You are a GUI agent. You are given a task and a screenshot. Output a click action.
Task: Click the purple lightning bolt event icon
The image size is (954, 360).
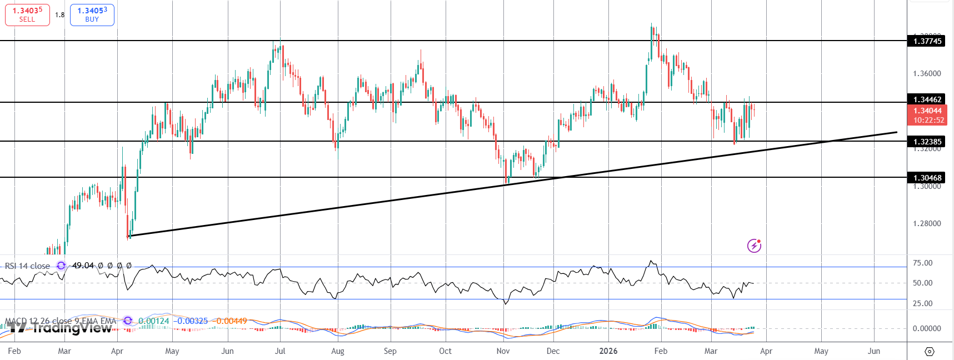pyautogui.click(x=754, y=246)
